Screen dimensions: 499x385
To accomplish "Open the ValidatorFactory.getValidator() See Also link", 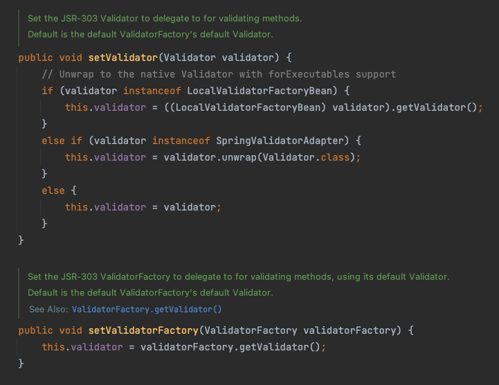I will [x=147, y=310].
